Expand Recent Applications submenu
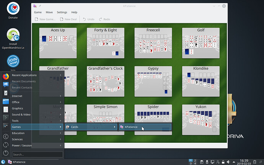The image size is (264, 165). pos(37,75)
